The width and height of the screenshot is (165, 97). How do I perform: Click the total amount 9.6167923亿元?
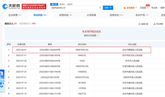coord(91,32)
